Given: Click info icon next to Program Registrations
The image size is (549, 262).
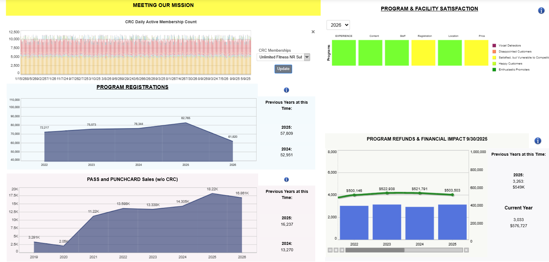Looking at the screenshot, I should [x=286, y=90].
